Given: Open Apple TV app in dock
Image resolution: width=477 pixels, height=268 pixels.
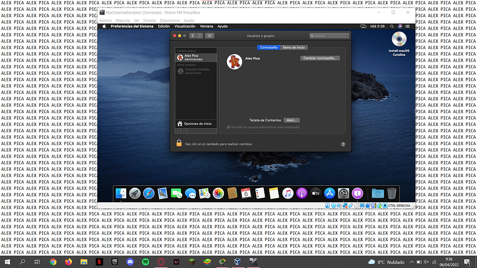Looking at the screenshot, I should tap(316, 193).
